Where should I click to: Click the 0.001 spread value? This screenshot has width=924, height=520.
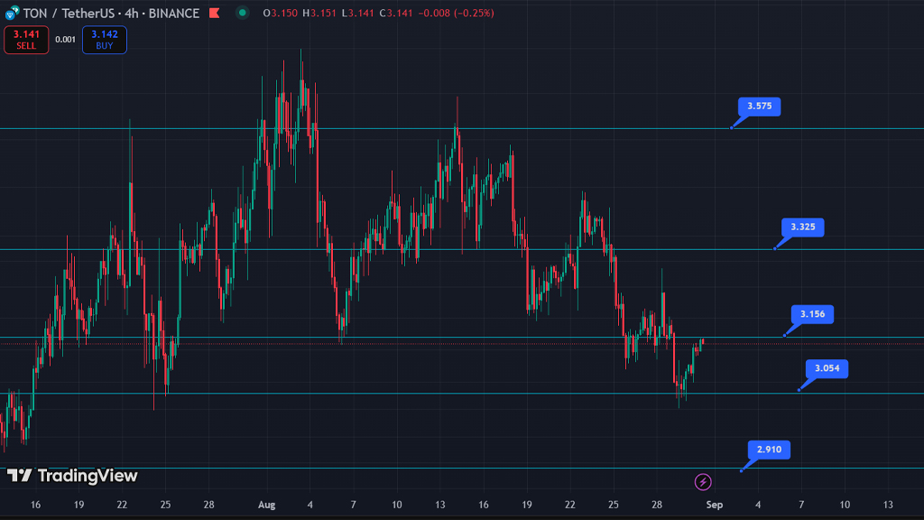click(65, 40)
